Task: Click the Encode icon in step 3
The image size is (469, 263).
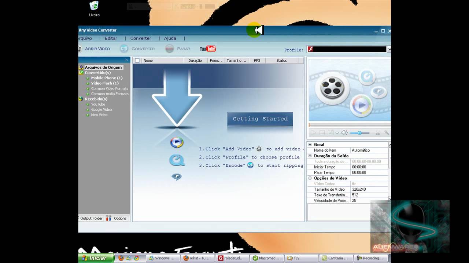Action: [250, 165]
